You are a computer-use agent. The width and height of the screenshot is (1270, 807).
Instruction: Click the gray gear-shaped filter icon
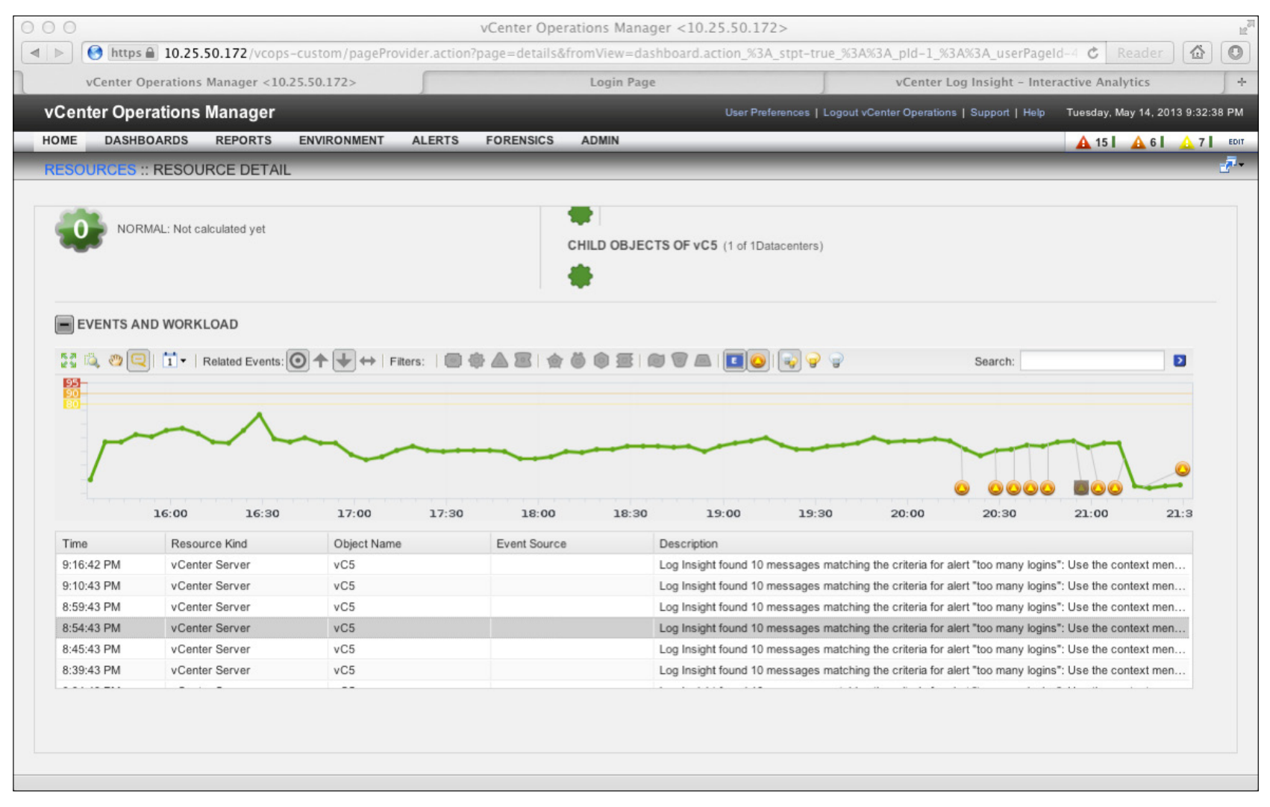[476, 361]
